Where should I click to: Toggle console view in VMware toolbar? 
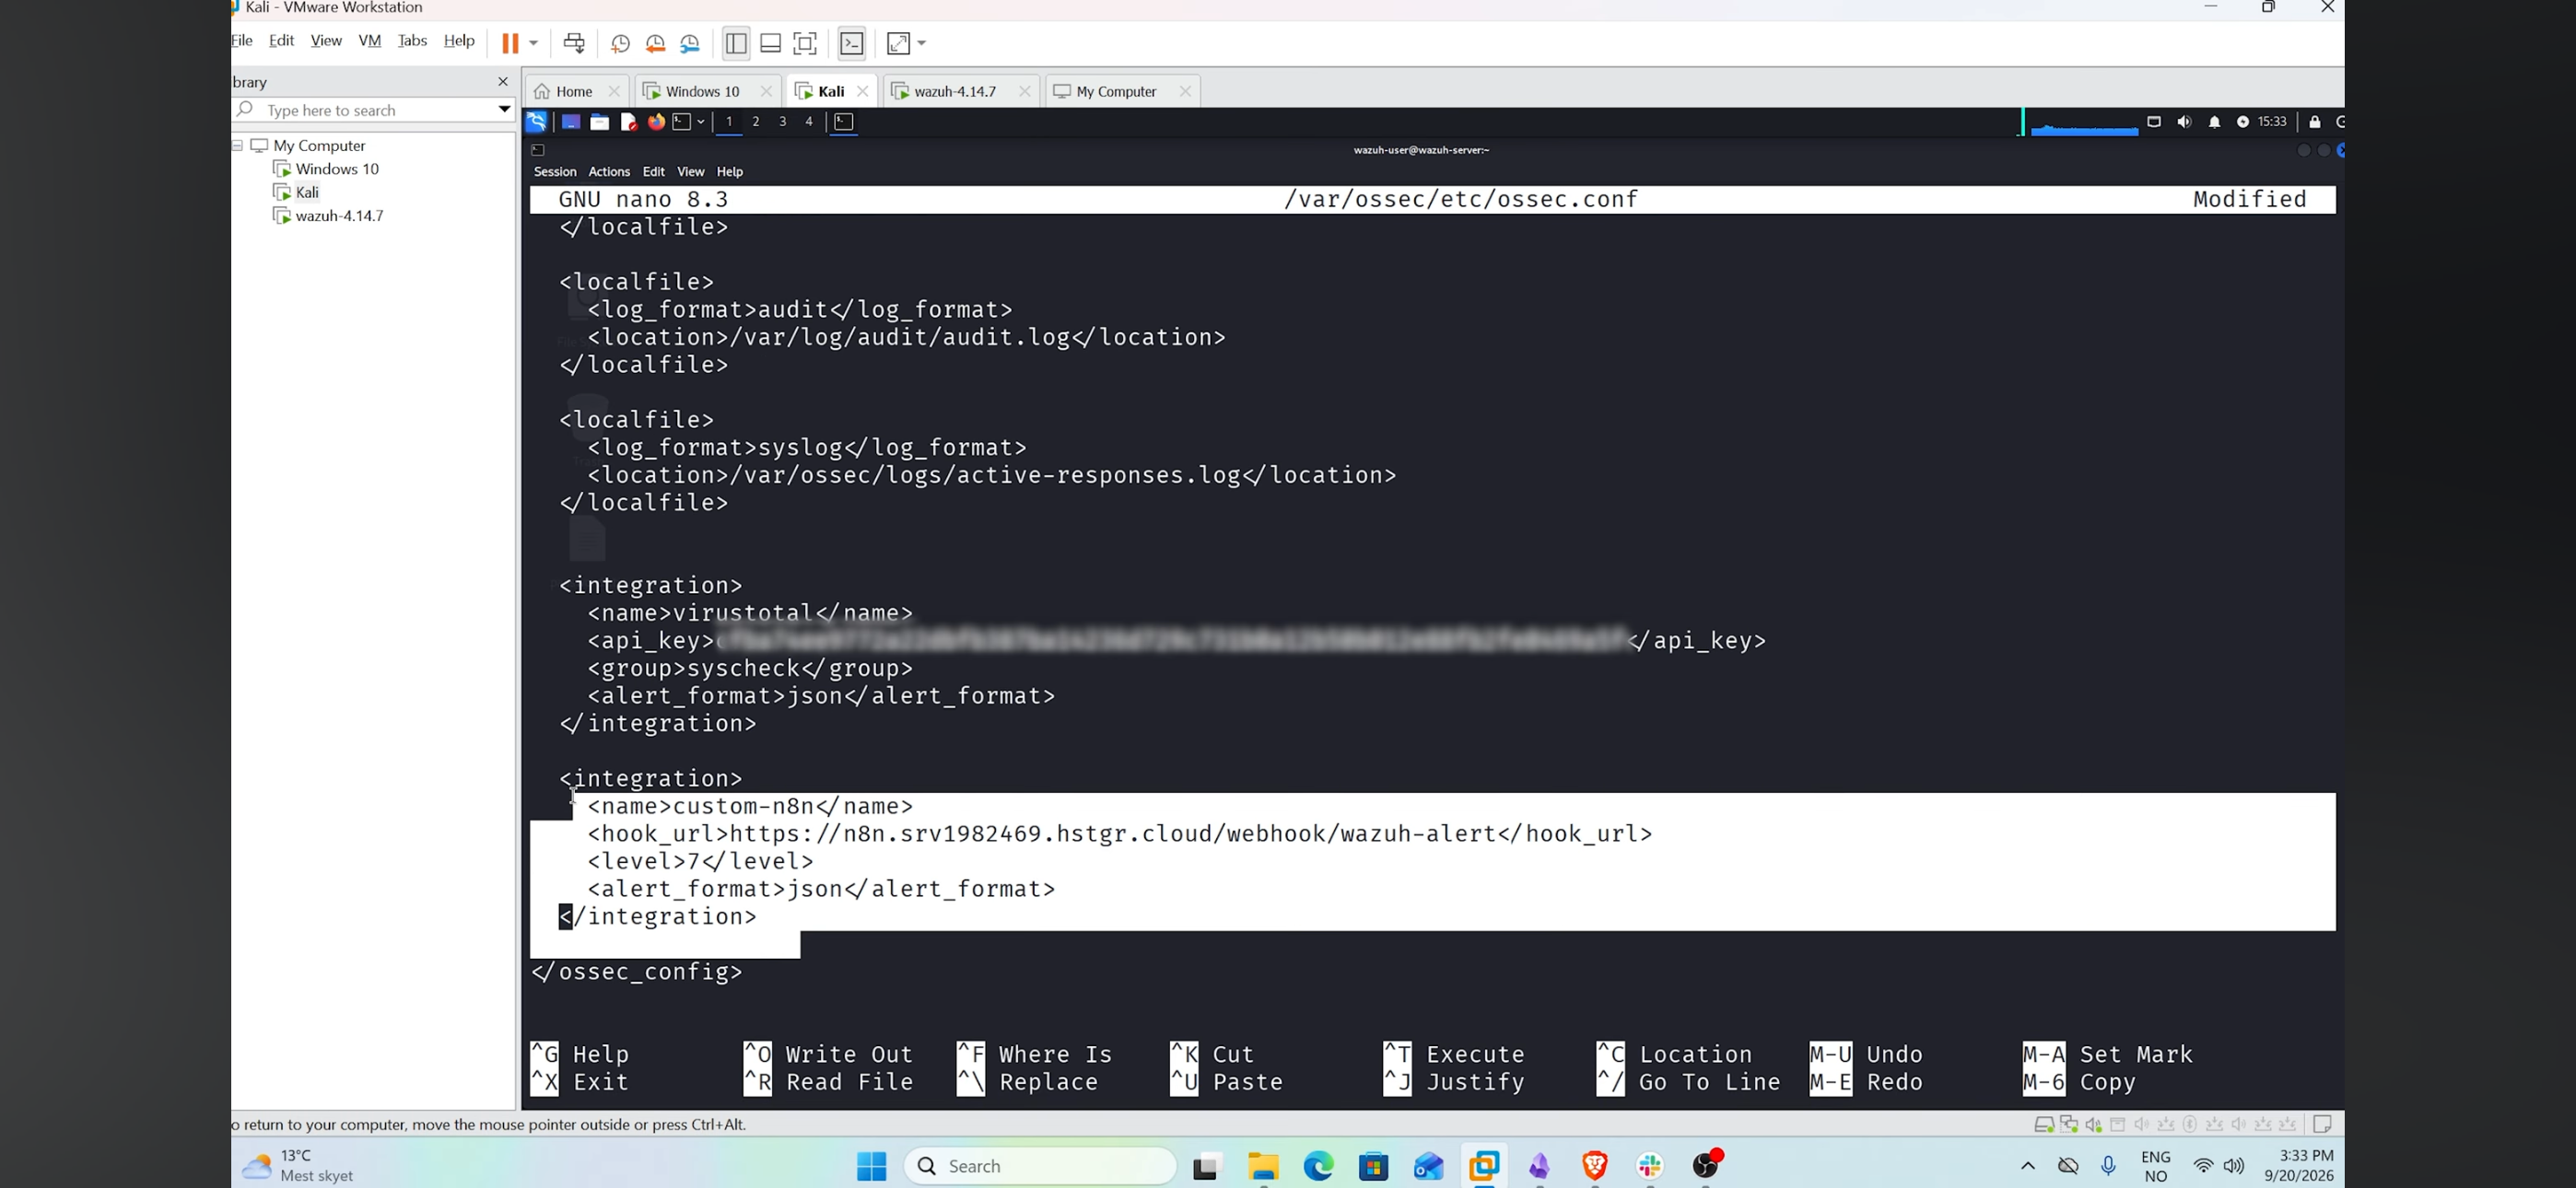point(852,43)
